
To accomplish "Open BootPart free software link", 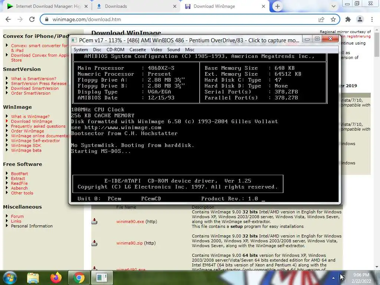I will (x=19, y=174).
